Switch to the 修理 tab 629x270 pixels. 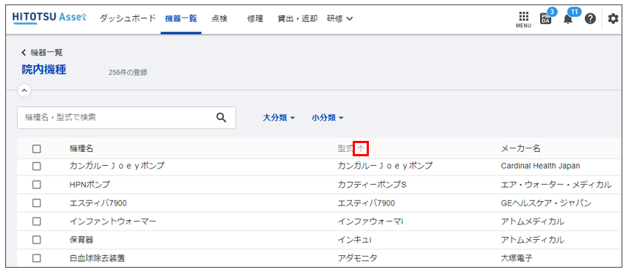click(255, 18)
